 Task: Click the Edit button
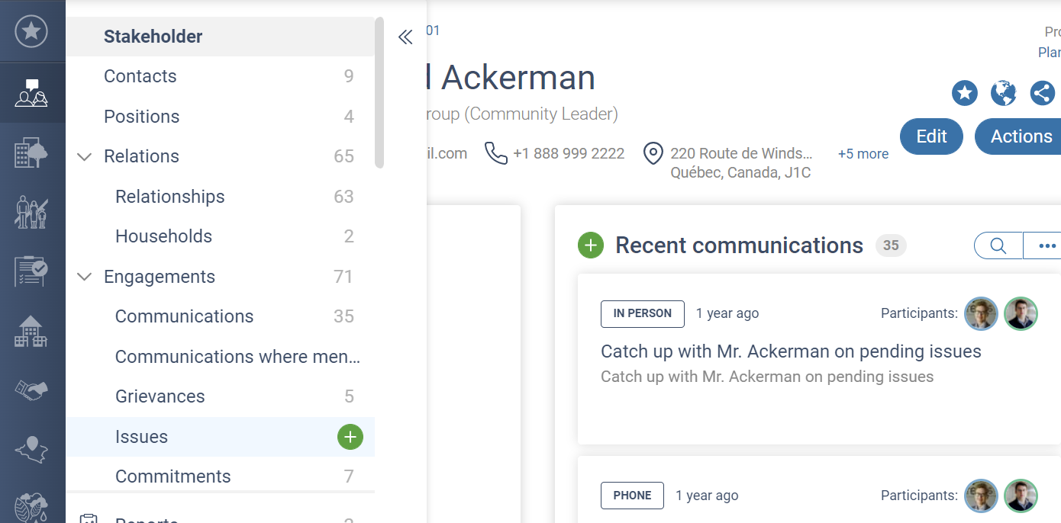931,136
